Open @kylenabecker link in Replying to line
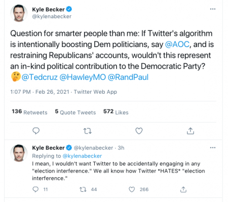This screenshot has width=228, height=202. click(x=82, y=156)
